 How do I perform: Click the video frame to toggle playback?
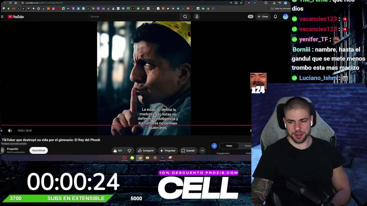point(144,78)
